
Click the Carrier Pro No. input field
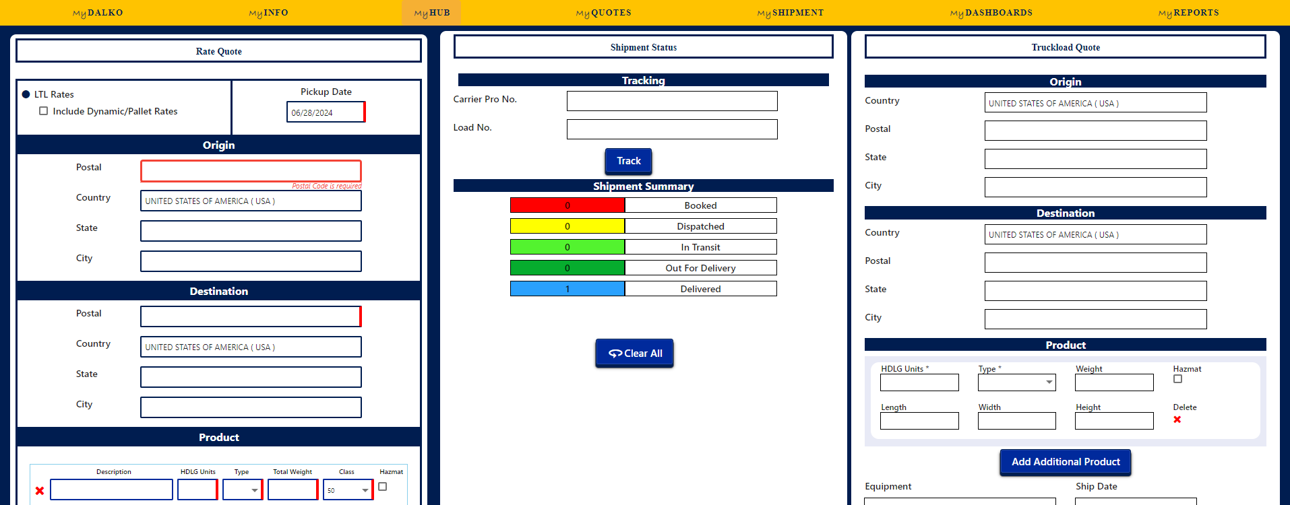(x=672, y=101)
